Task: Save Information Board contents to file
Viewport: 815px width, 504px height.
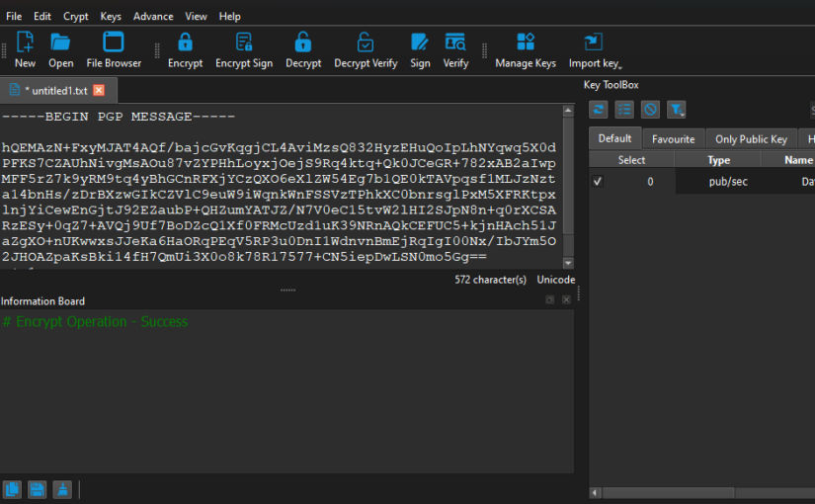Action: (37, 489)
